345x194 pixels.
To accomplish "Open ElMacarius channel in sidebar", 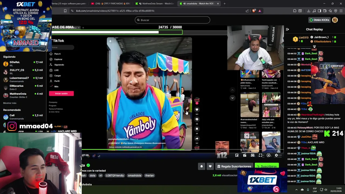I will pos(23,87).
